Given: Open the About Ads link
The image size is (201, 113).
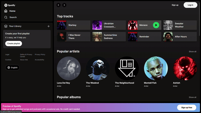Looking at the screenshot, I should click(24, 60).
